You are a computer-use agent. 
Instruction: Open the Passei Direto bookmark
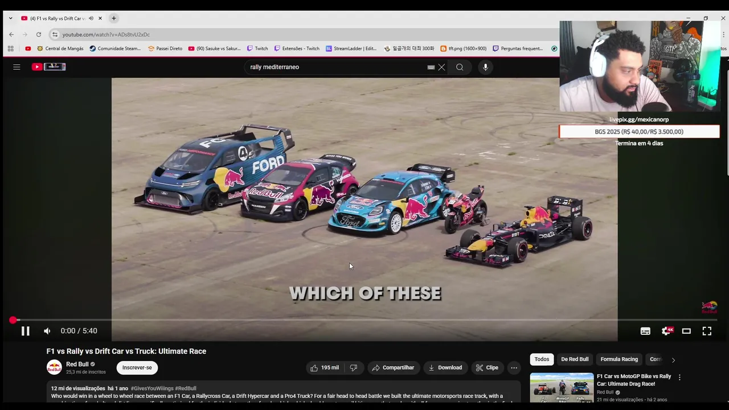(x=165, y=48)
